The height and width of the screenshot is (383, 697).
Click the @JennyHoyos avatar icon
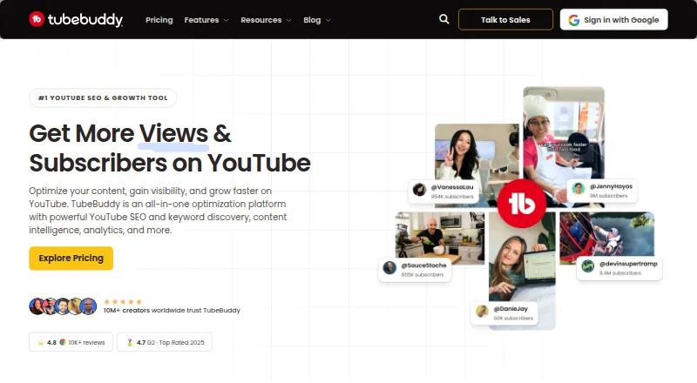click(x=578, y=188)
